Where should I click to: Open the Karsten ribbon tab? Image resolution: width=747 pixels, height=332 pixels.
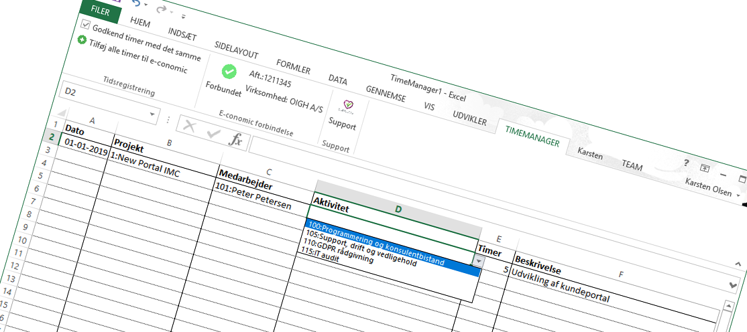590,154
